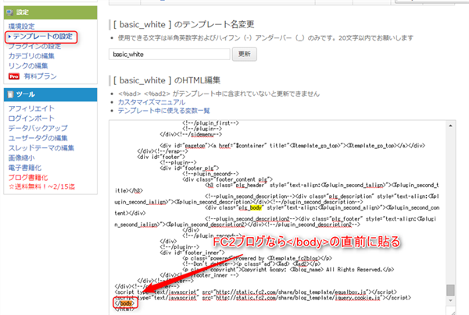The height and width of the screenshot is (315, 469).
Task: Open 有料プラン link
Action: (x=41, y=76)
